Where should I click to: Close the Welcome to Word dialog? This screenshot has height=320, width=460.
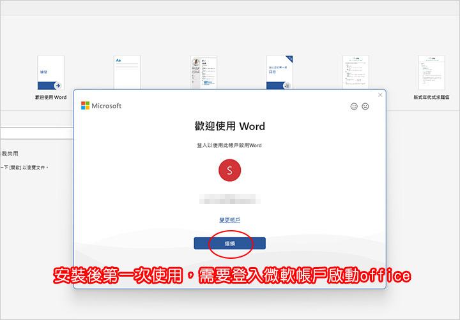point(380,95)
